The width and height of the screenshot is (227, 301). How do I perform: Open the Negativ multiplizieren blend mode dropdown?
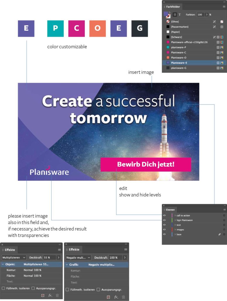pos(78,257)
